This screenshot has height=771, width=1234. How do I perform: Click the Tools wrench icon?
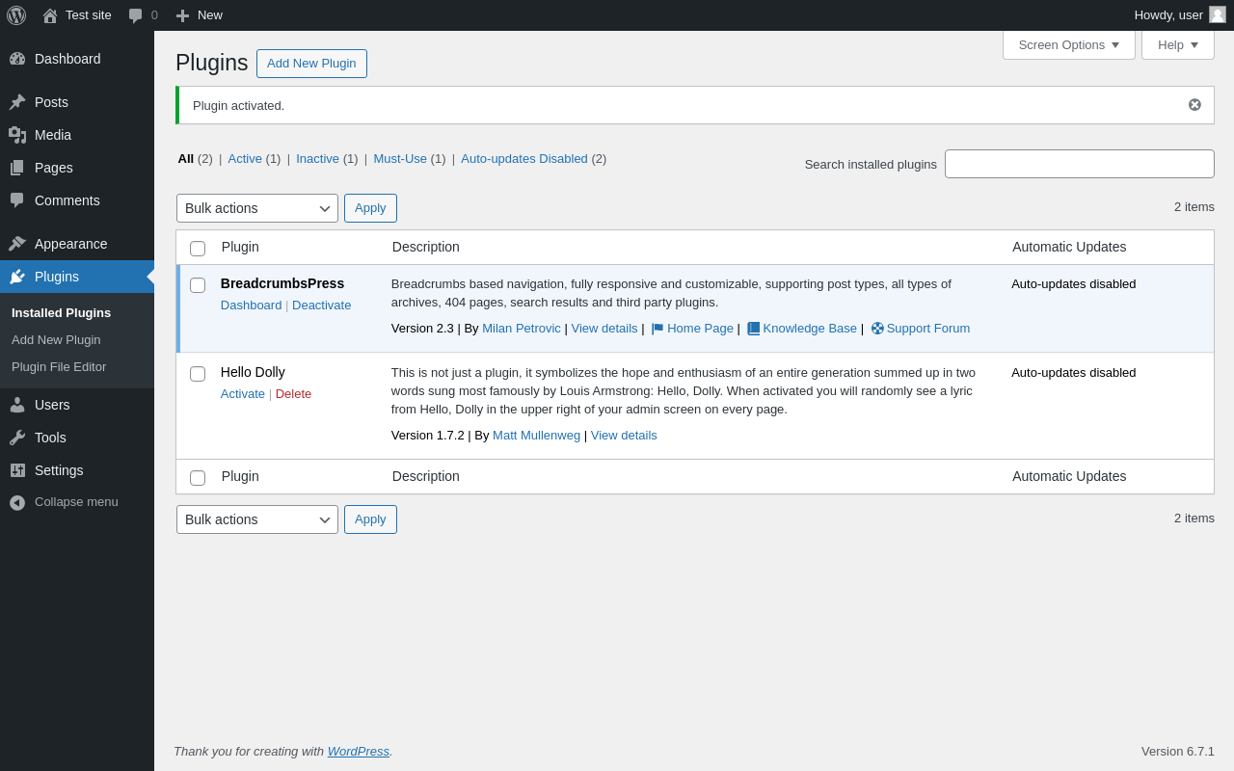coord(17,438)
